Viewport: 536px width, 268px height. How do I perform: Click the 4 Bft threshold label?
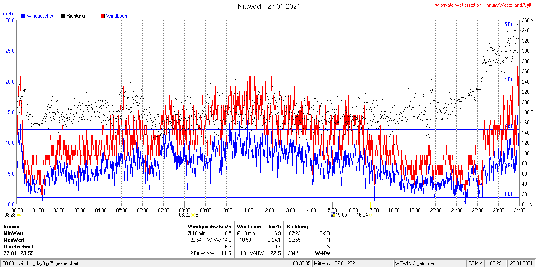tap(509, 79)
